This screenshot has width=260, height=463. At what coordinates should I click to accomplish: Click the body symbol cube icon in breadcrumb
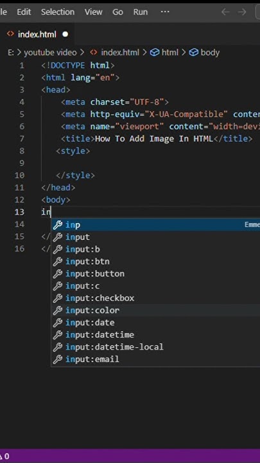(x=193, y=52)
